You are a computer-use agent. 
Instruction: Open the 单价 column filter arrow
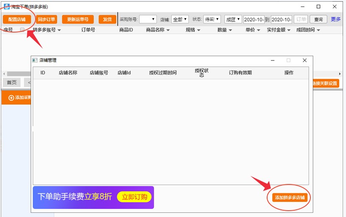pyautogui.click(x=258, y=30)
